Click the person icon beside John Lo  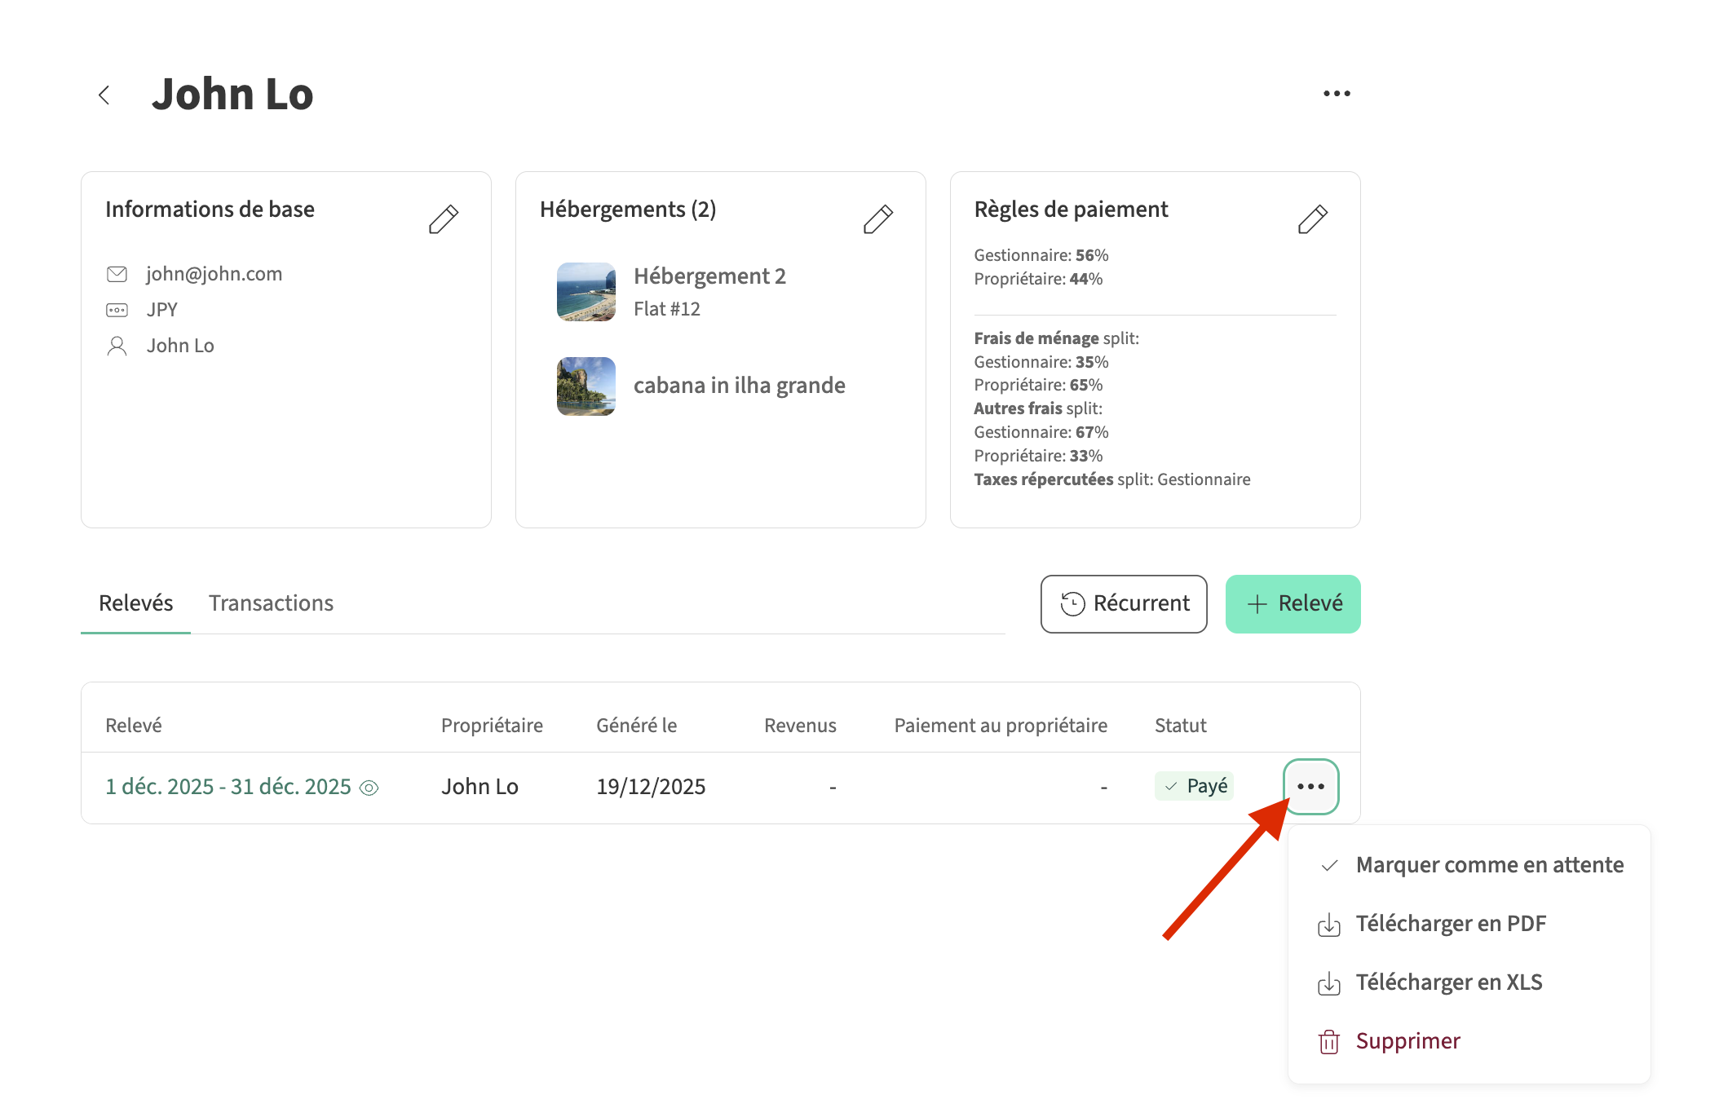tap(117, 346)
